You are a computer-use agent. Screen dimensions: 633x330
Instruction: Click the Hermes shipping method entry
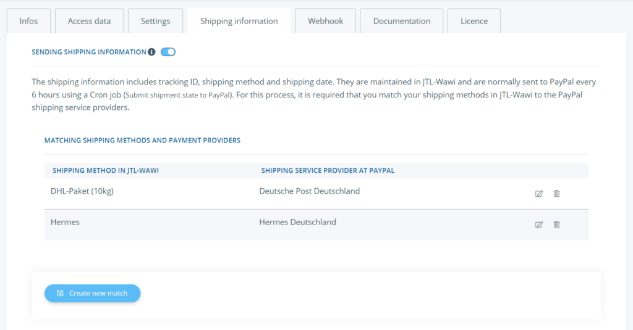click(x=65, y=222)
